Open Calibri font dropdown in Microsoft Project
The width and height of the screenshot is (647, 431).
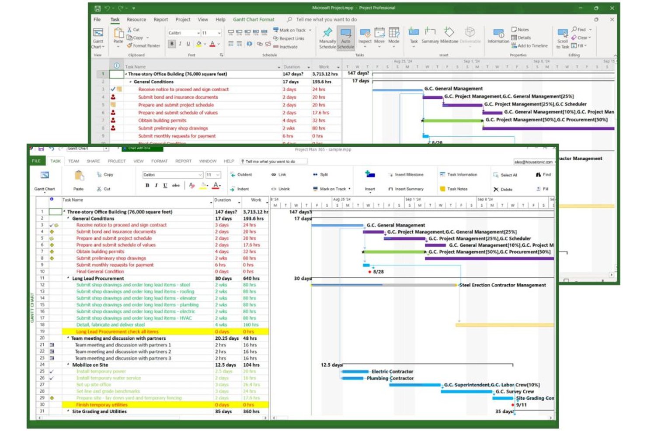tap(198, 33)
